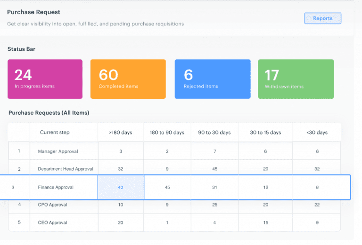Click Manager Approval value 7
Screen dimensions: 362x245
[x=215, y=151]
